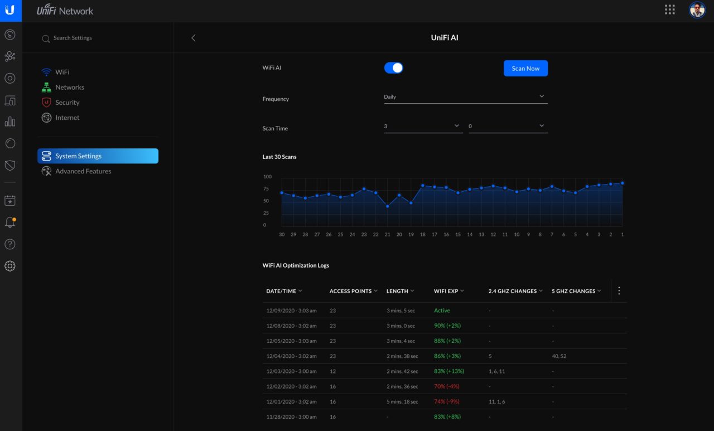
Task: Click the Networks tree icon
Action: point(46,88)
